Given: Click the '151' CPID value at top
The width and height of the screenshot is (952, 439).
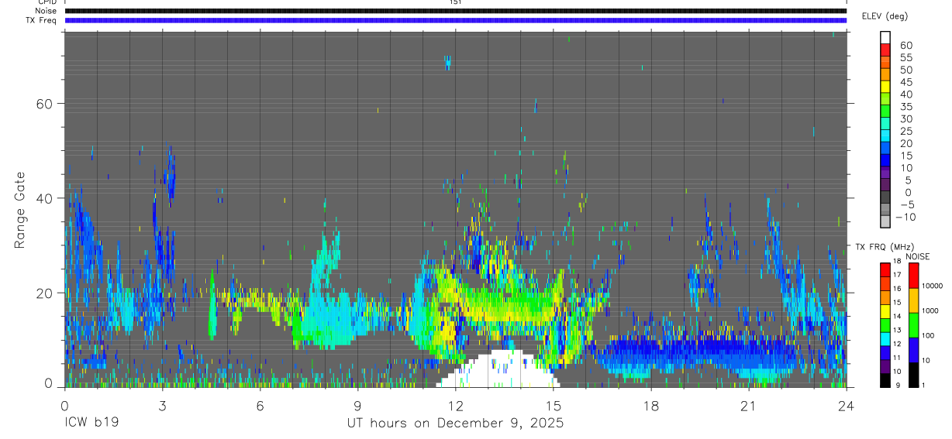Looking at the screenshot, I should pos(456,2).
